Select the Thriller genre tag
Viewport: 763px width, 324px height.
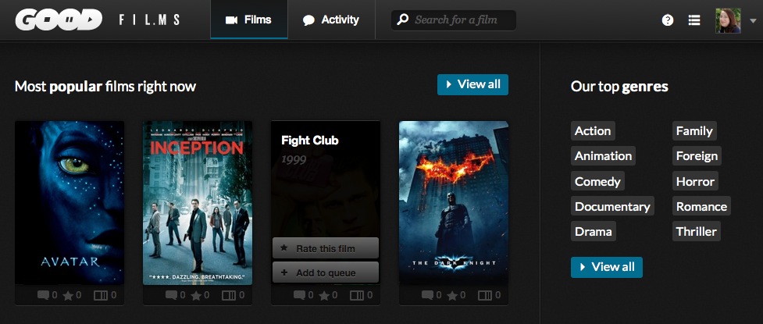(696, 231)
